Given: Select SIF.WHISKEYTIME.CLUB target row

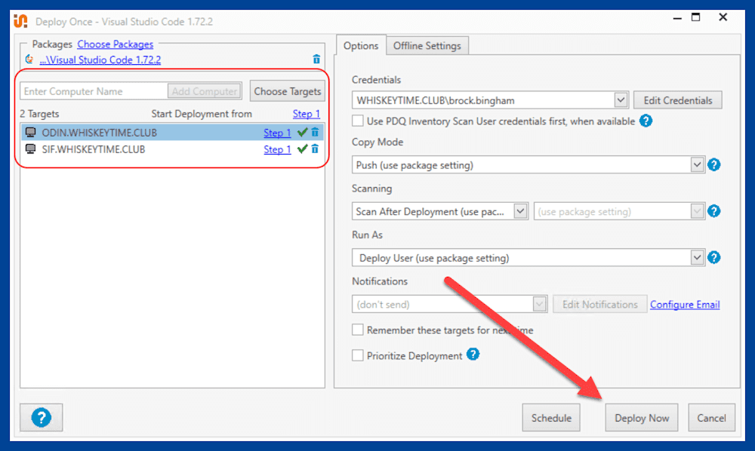Looking at the screenshot, I should point(172,149).
